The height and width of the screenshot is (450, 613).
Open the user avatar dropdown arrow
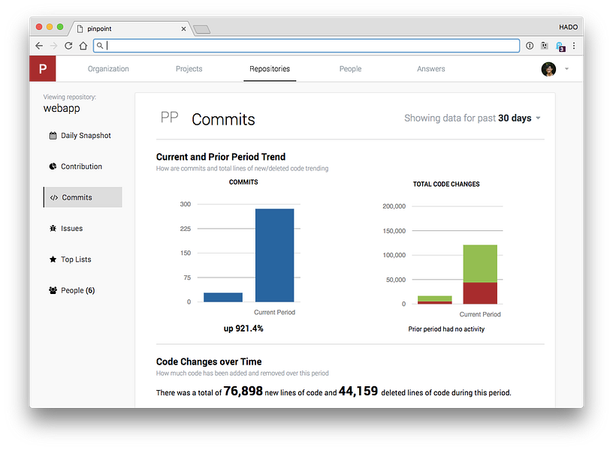[x=566, y=69]
